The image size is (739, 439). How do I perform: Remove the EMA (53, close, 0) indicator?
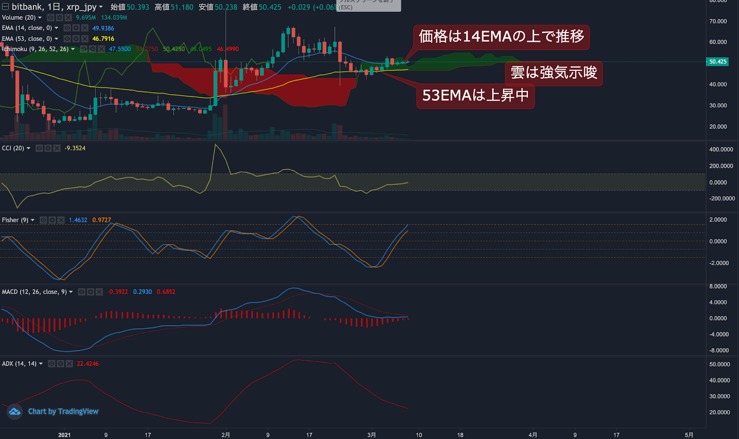click(85, 39)
